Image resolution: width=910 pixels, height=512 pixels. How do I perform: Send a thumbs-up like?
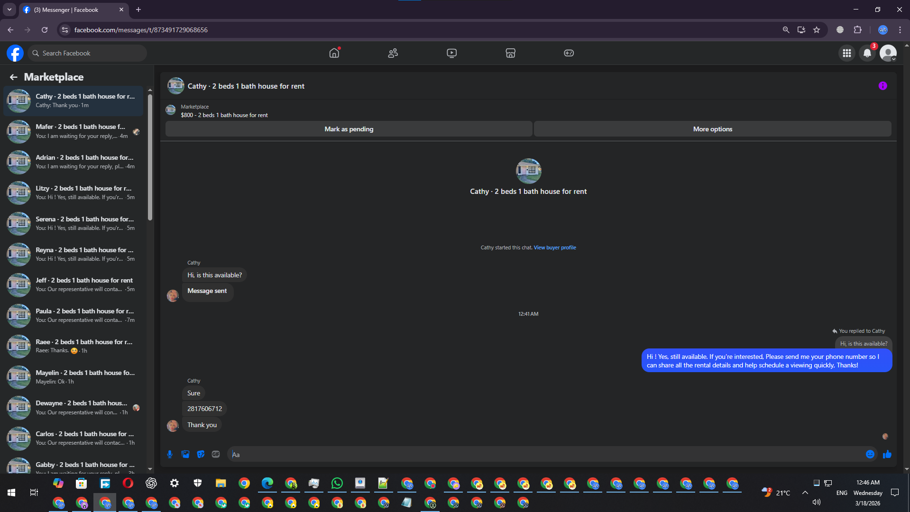887,454
